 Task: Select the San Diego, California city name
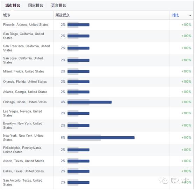coord(23,36)
